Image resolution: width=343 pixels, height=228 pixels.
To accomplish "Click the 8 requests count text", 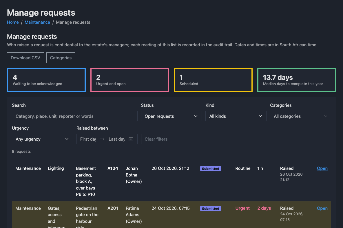I will pyautogui.click(x=21, y=152).
